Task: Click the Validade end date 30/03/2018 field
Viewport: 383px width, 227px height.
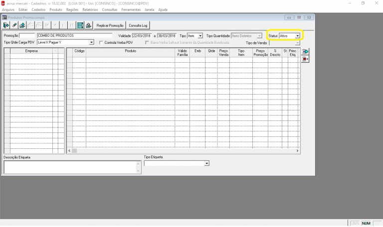Action: [167, 36]
